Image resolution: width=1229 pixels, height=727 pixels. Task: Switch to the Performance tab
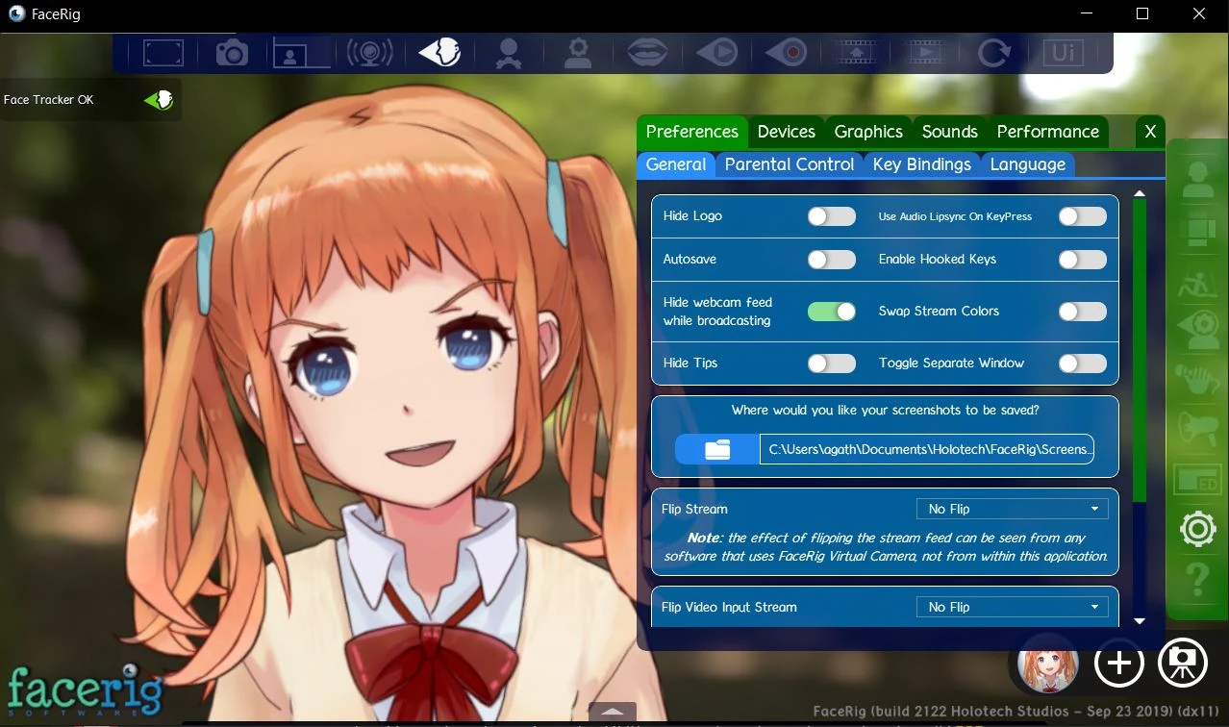[1047, 132]
